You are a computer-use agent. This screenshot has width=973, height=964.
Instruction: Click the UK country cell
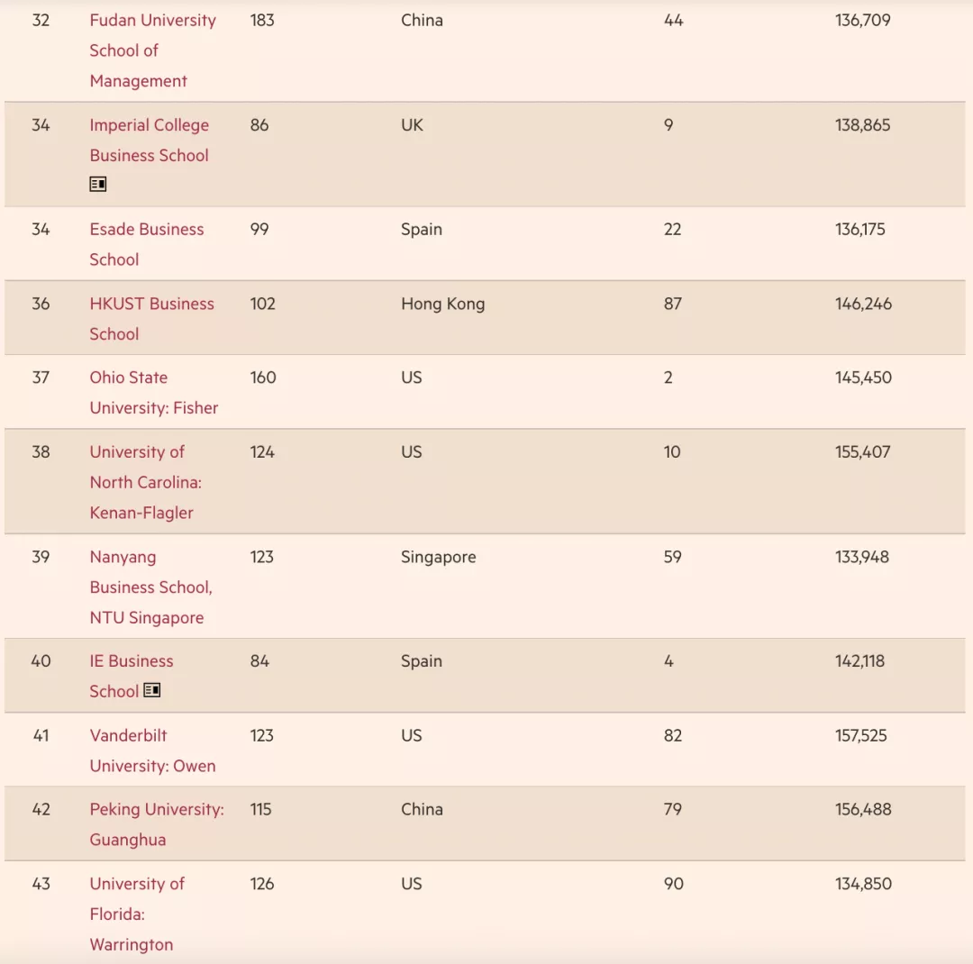point(412,125)
